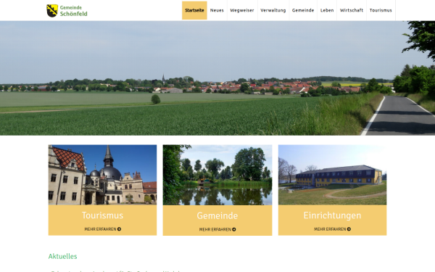This screenshot has width=435, height=272.
Task: Click the village panorama banner image
Action: [217, 78]
